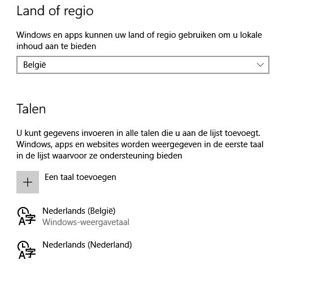Image resolution: width=318 pixels, height=282 pixels.
Task: Click the 'Land of regio' section heading
Action: pos(55,11)
